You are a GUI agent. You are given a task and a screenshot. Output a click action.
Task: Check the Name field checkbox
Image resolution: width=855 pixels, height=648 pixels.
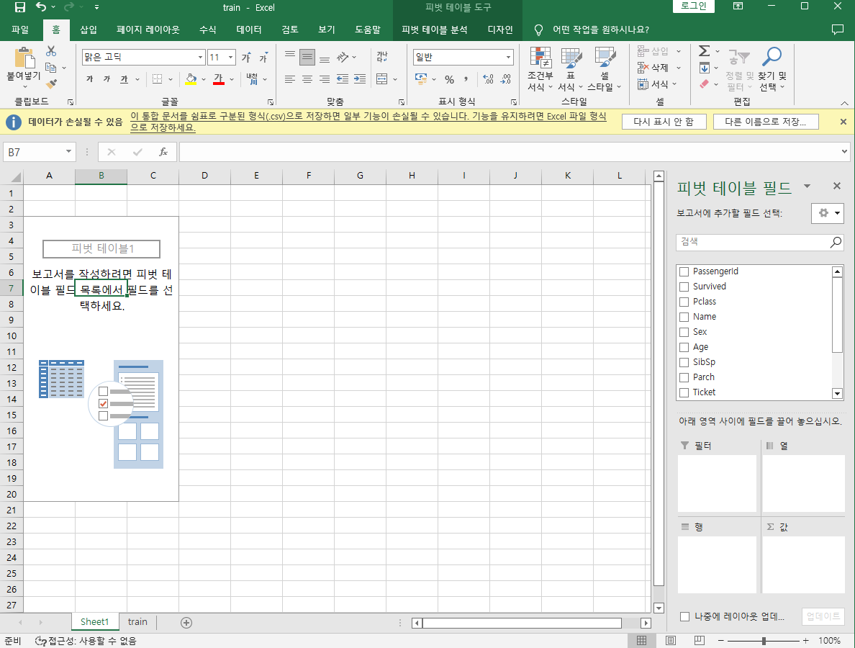point(684,317)
